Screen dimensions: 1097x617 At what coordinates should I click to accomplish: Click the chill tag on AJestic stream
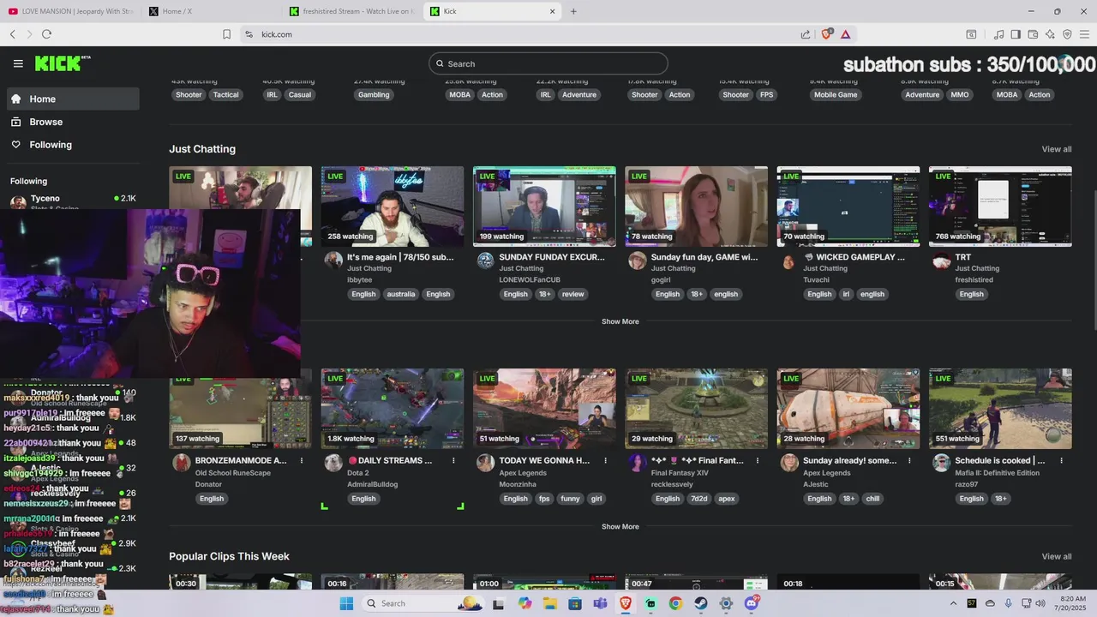872,499
